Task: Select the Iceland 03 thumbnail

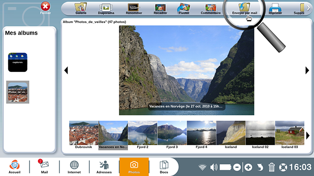Action: coord(290,135)
